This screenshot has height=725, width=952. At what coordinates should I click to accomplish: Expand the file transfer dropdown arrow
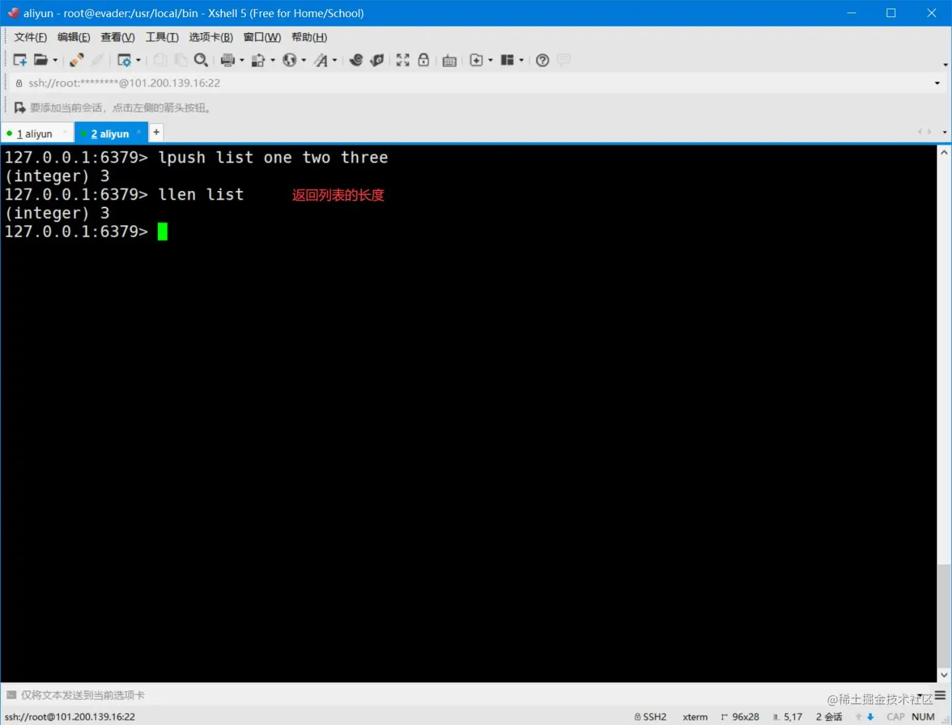[x=272, y=60]
